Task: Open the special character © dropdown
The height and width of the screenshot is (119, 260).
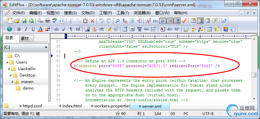Action: tap(116, 29)
